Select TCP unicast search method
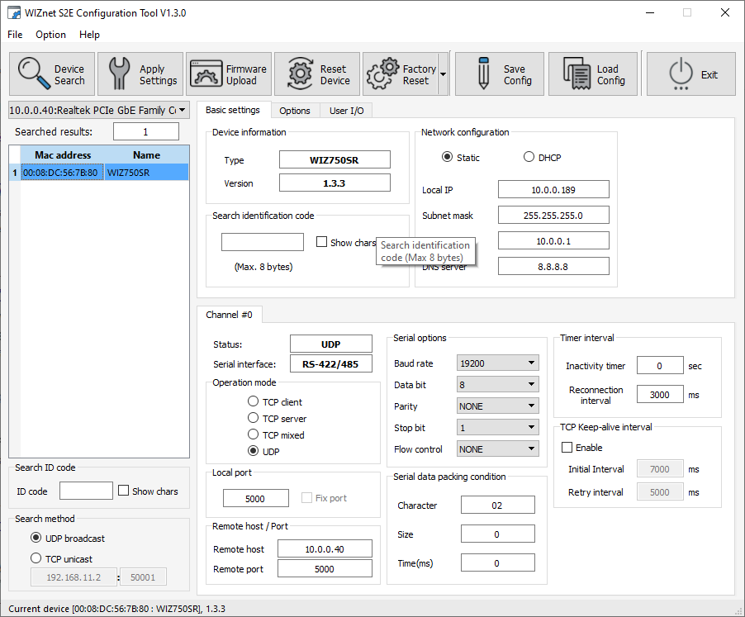The image size is (745, 617). tap(36, 558)
